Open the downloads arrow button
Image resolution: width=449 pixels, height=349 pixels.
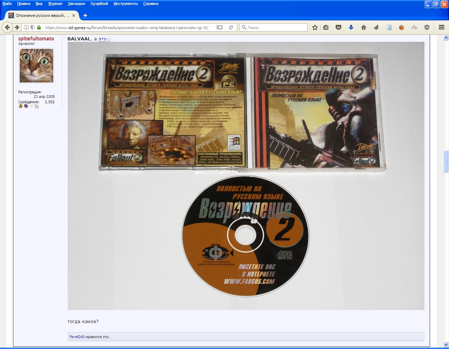[351, 27]
